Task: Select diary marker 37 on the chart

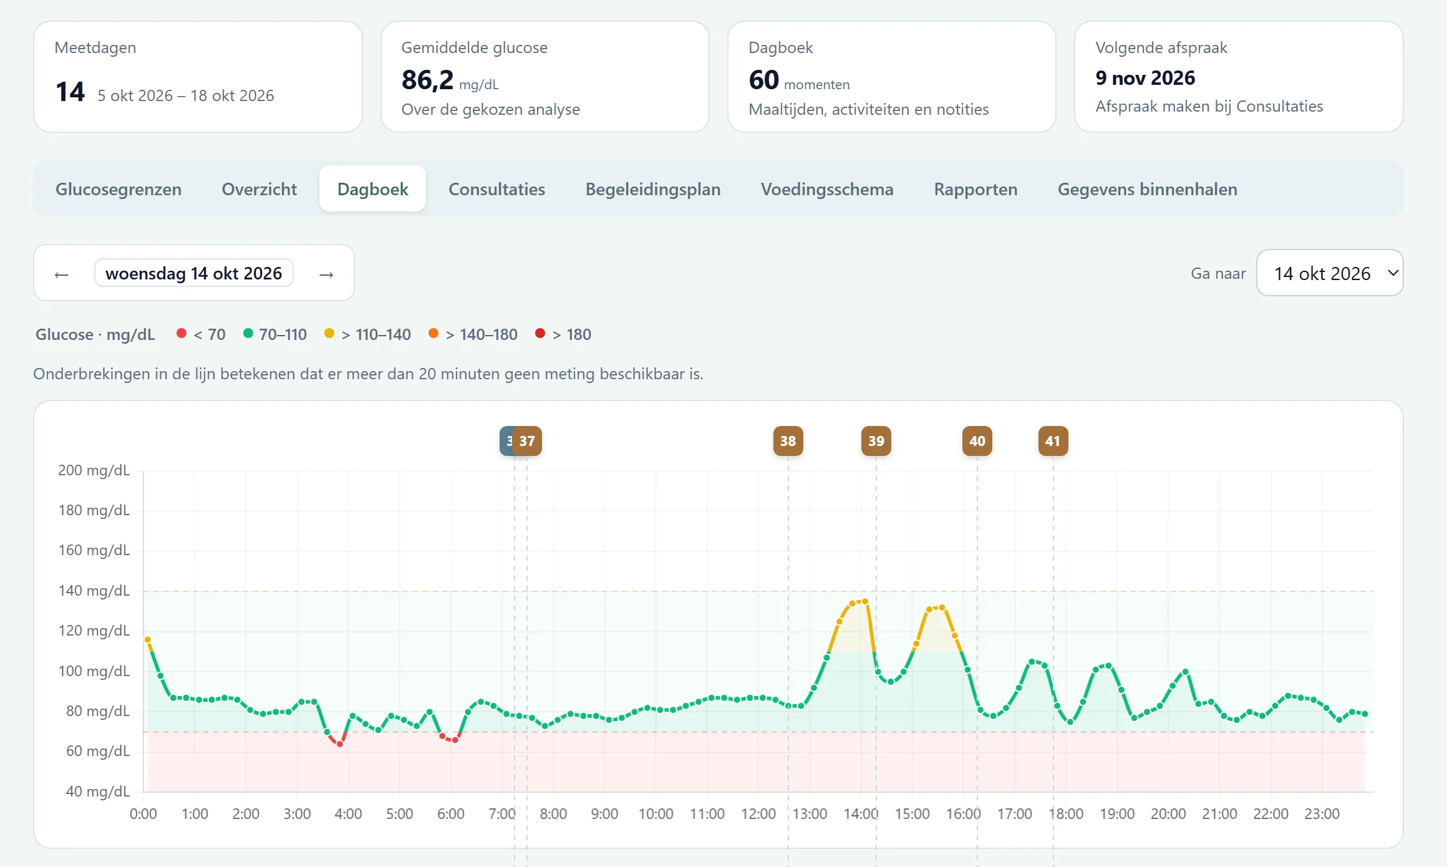Action: click(527, 441)
